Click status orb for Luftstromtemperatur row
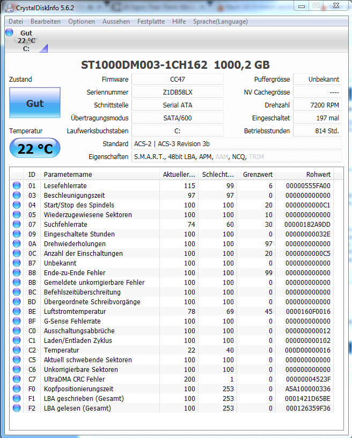Screen dimensions: 352x438 coord(17,311)
